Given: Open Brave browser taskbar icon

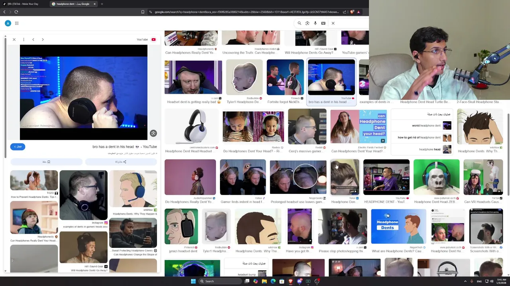Looking at the screenshot, I should (x=290, y=281).
